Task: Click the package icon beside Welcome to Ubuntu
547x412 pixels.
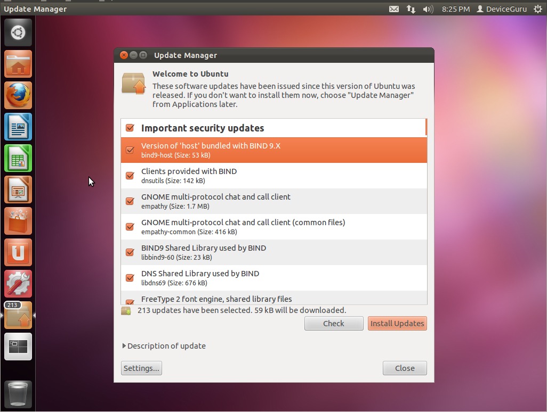Action: pyautogui.click(x=134, y=83)
